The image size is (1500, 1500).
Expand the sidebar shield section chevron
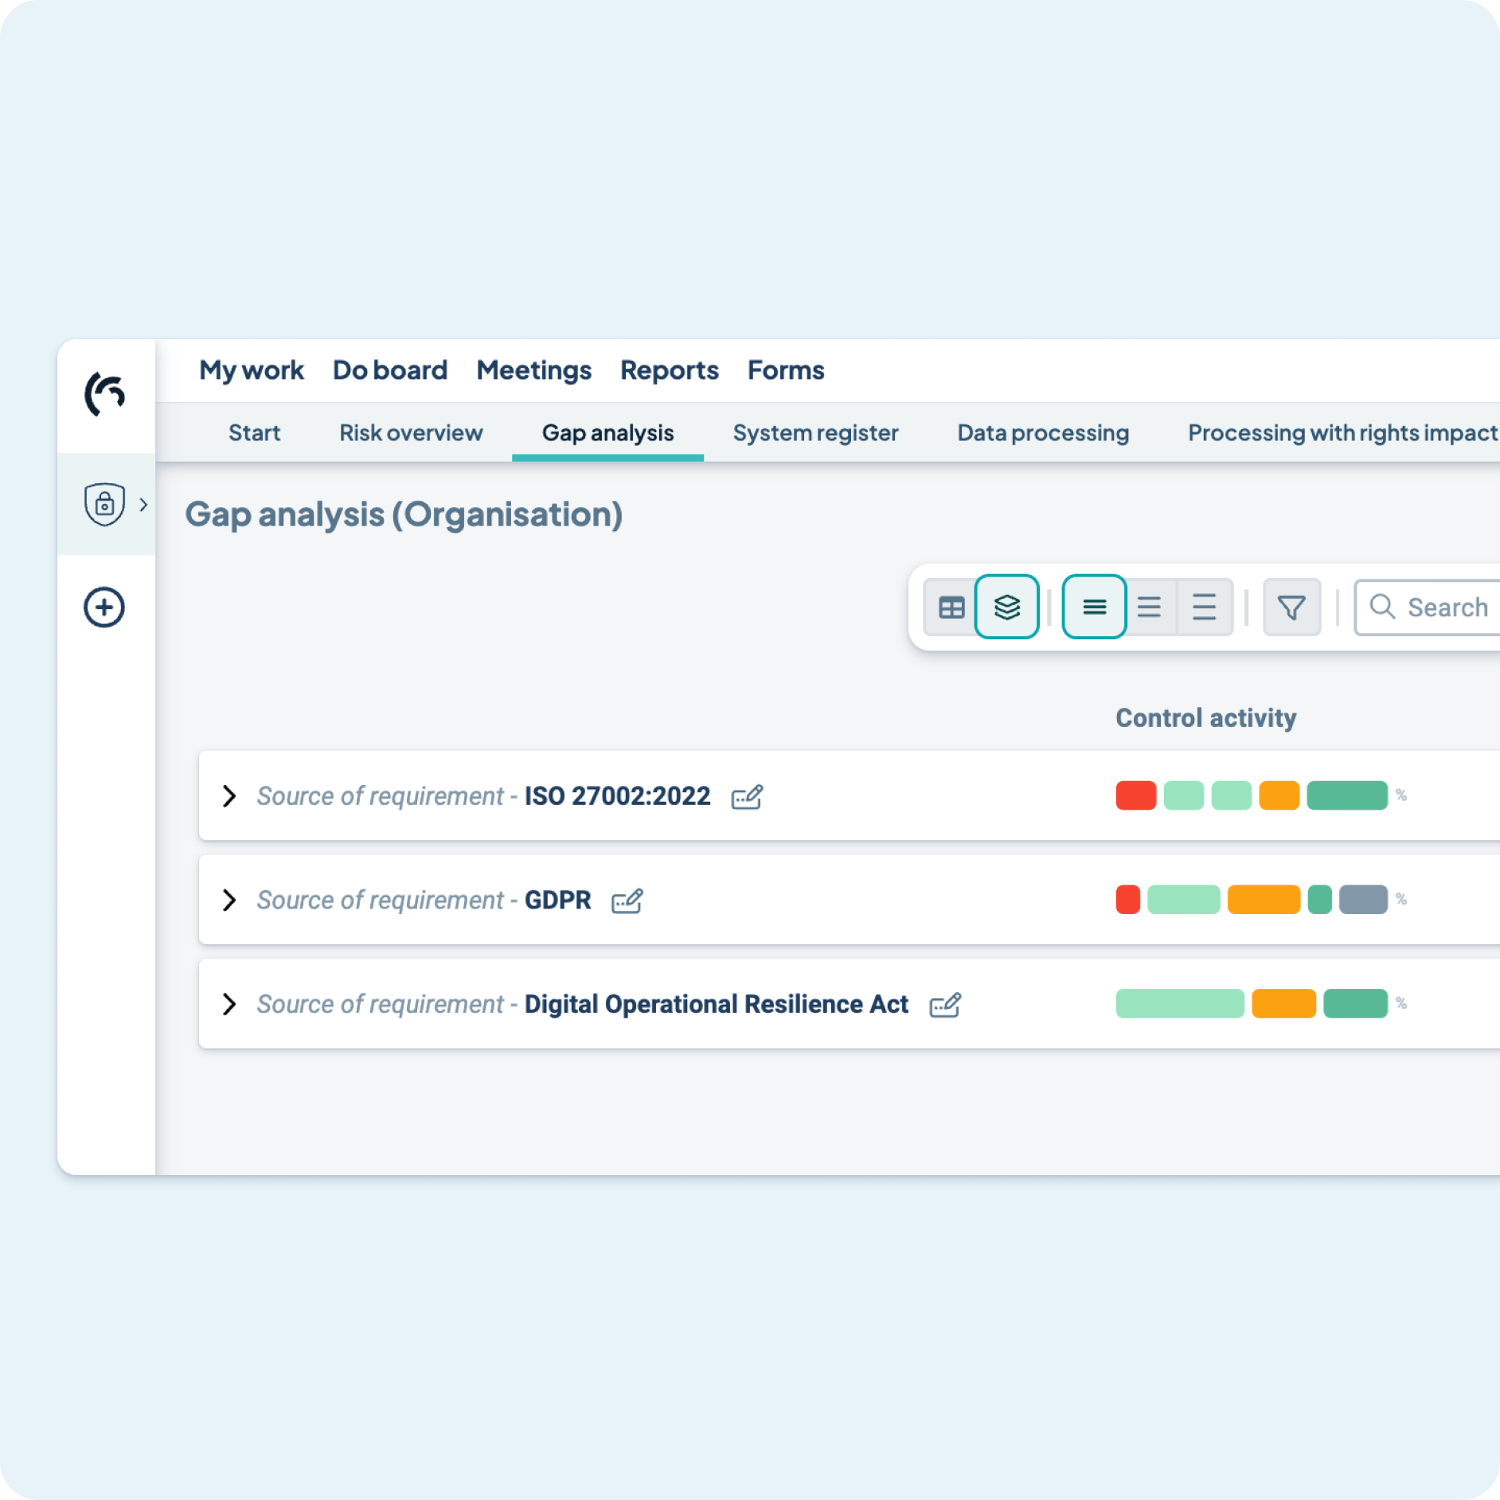pos(144,504)
